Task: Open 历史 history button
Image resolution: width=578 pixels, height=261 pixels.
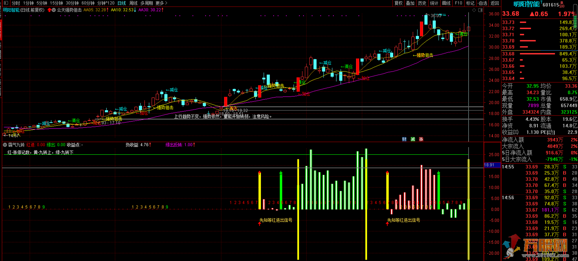Action: [x=422, y=3]
